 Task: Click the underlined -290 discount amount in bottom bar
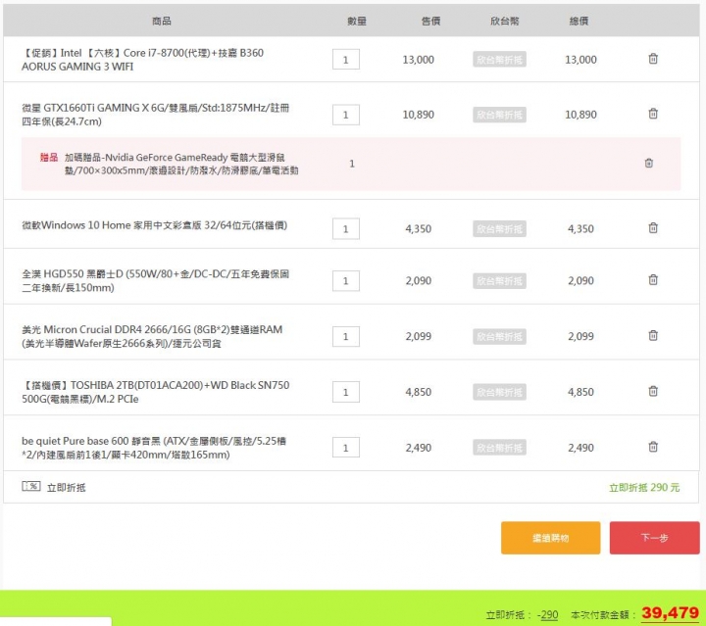point(547,615)
